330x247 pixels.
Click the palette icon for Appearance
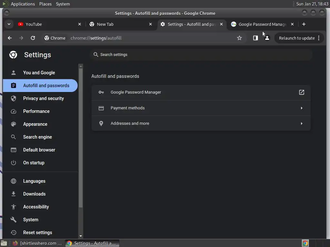(14, 124)
